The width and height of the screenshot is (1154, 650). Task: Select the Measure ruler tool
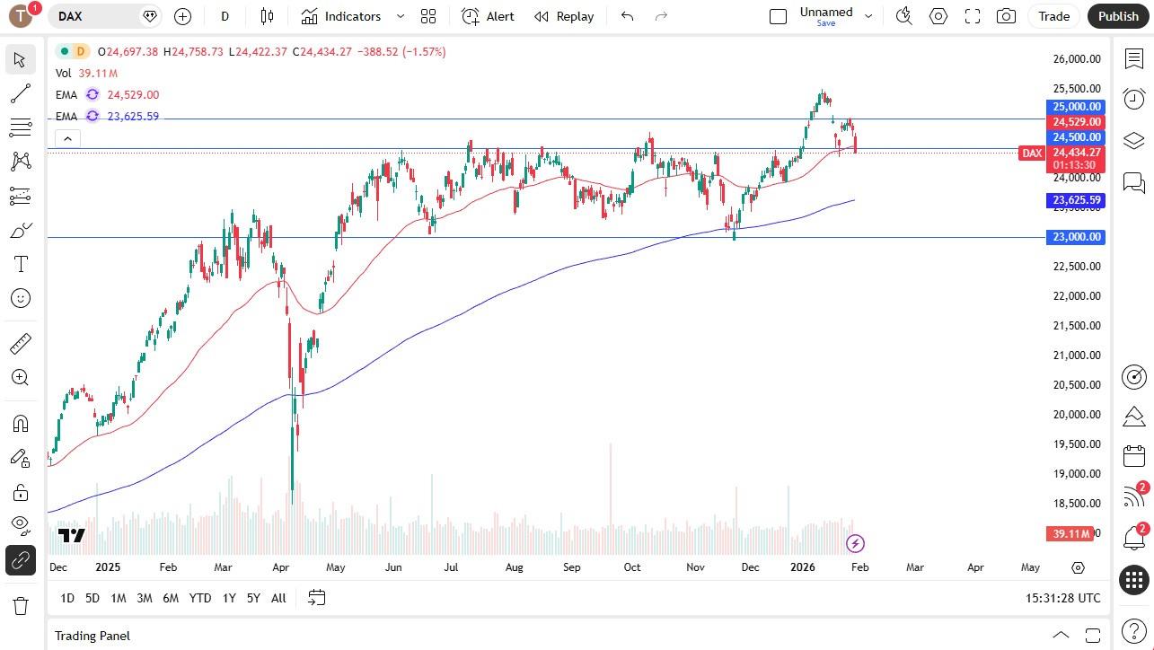coord(20,343)
